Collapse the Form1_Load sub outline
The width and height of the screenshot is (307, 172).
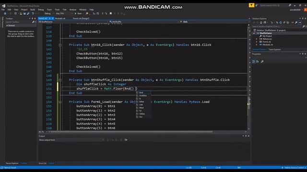[60, 102]
